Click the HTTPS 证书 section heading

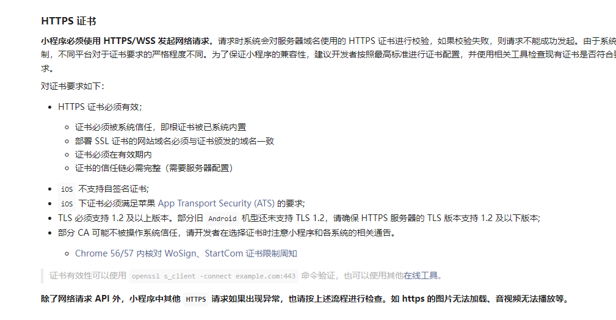click(69, 21)
